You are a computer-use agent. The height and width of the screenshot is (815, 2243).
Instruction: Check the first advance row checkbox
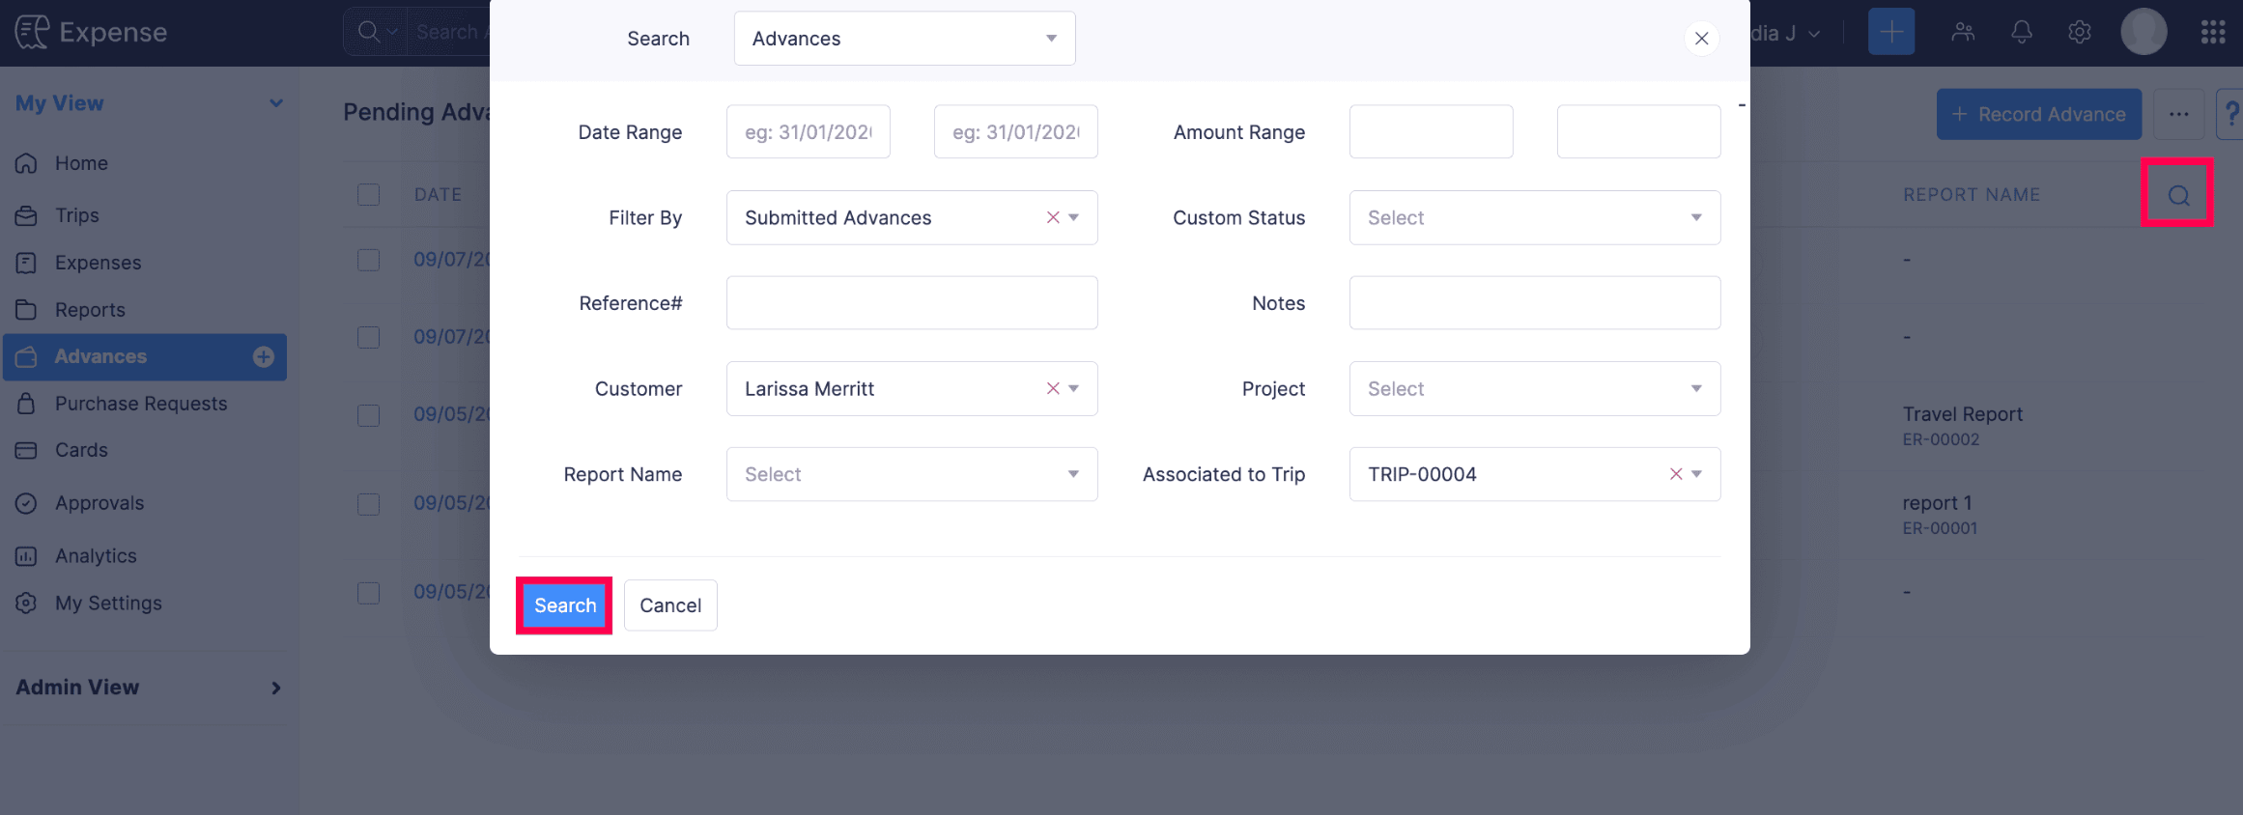[x=368, y=260]
